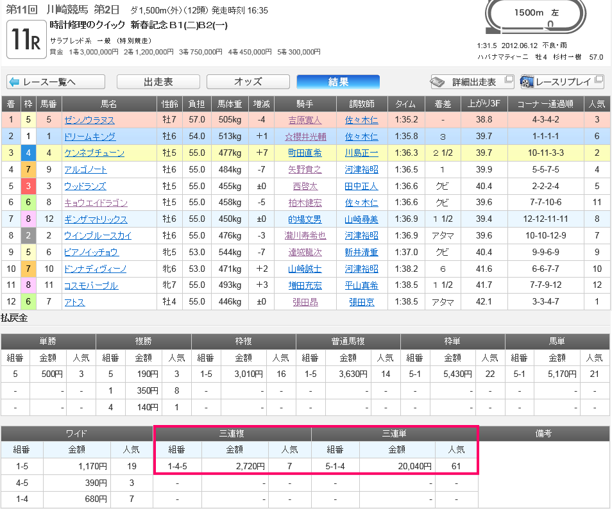612x509 pixels.
Task: Open jockey 増田充宏 profile
Action: click(305, 285)
